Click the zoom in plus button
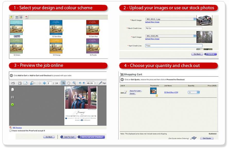The height and width of the screenshot is (150, 229). [84, 83]
